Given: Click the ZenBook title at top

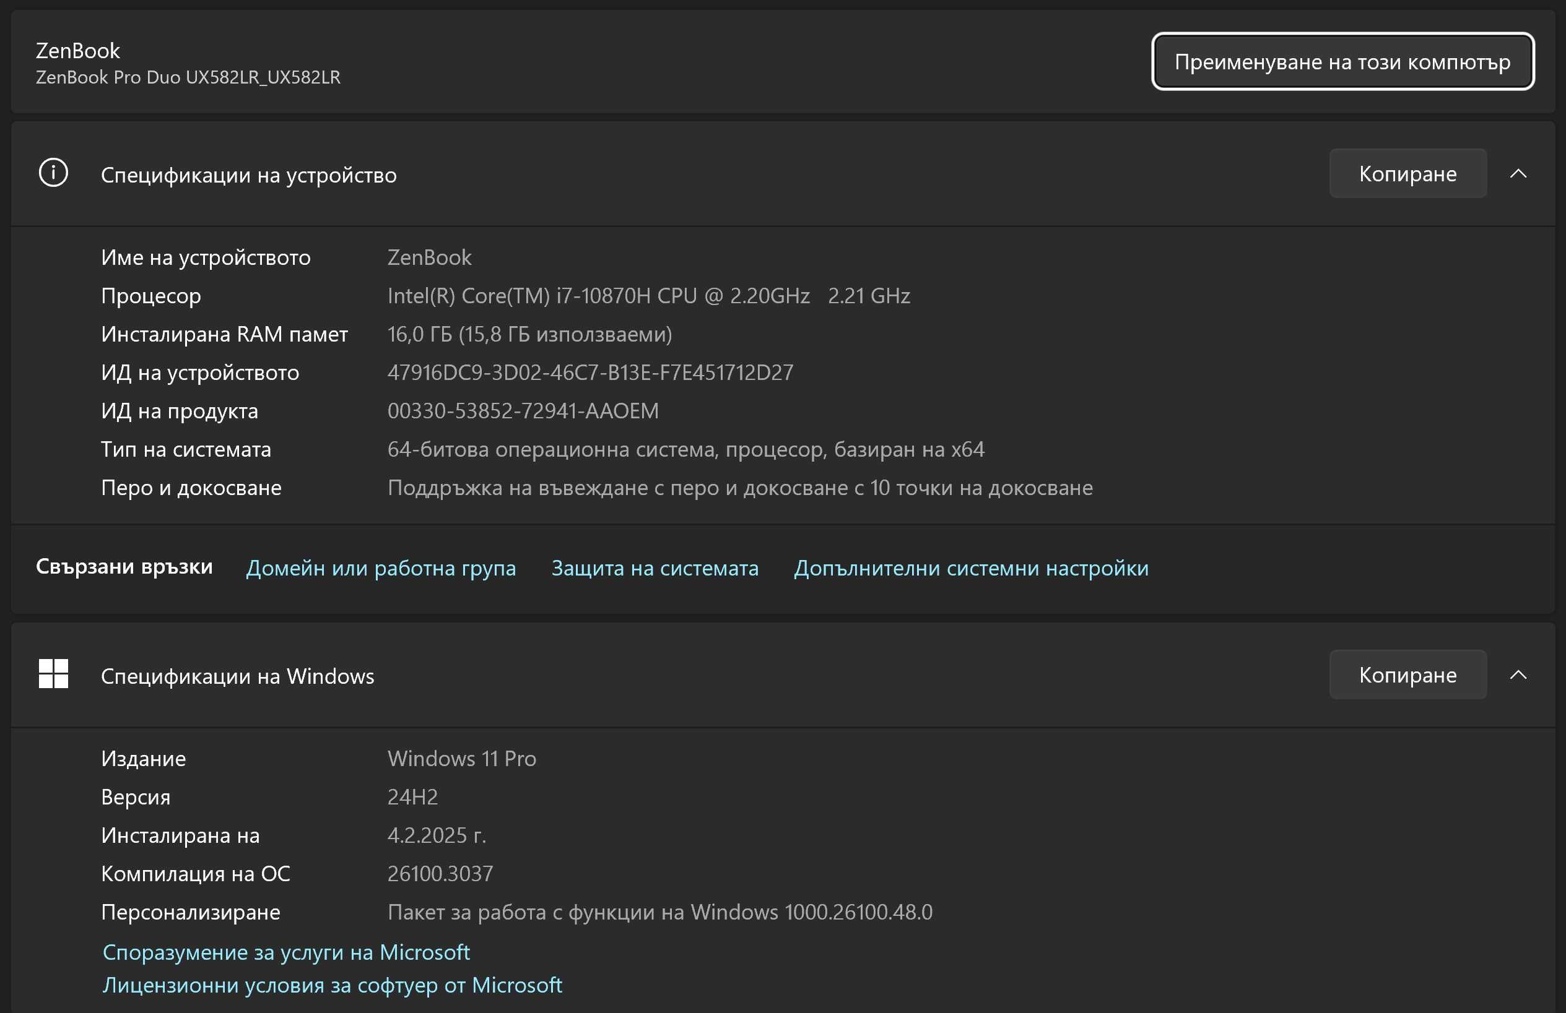Looking at the screenshot, I should click(77, 51).
